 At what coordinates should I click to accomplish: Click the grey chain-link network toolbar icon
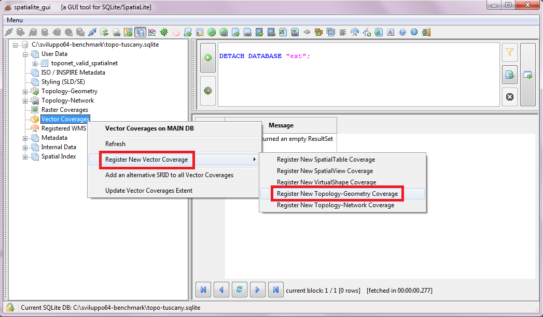(307, 33)
